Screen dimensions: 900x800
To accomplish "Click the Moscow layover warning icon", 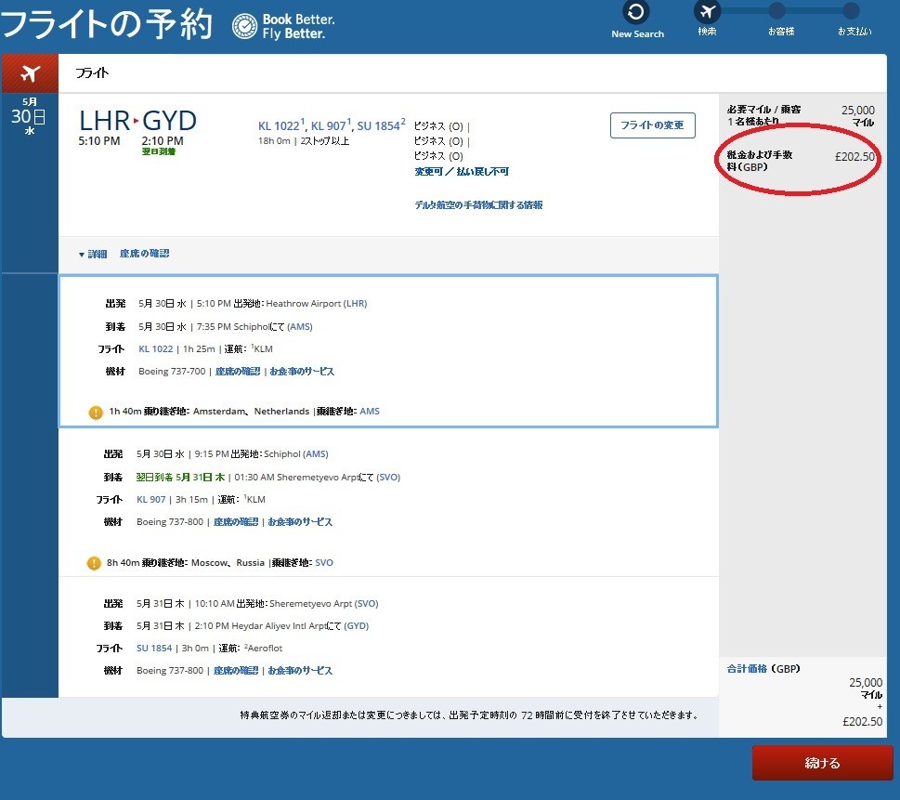I will coord(94,563).
